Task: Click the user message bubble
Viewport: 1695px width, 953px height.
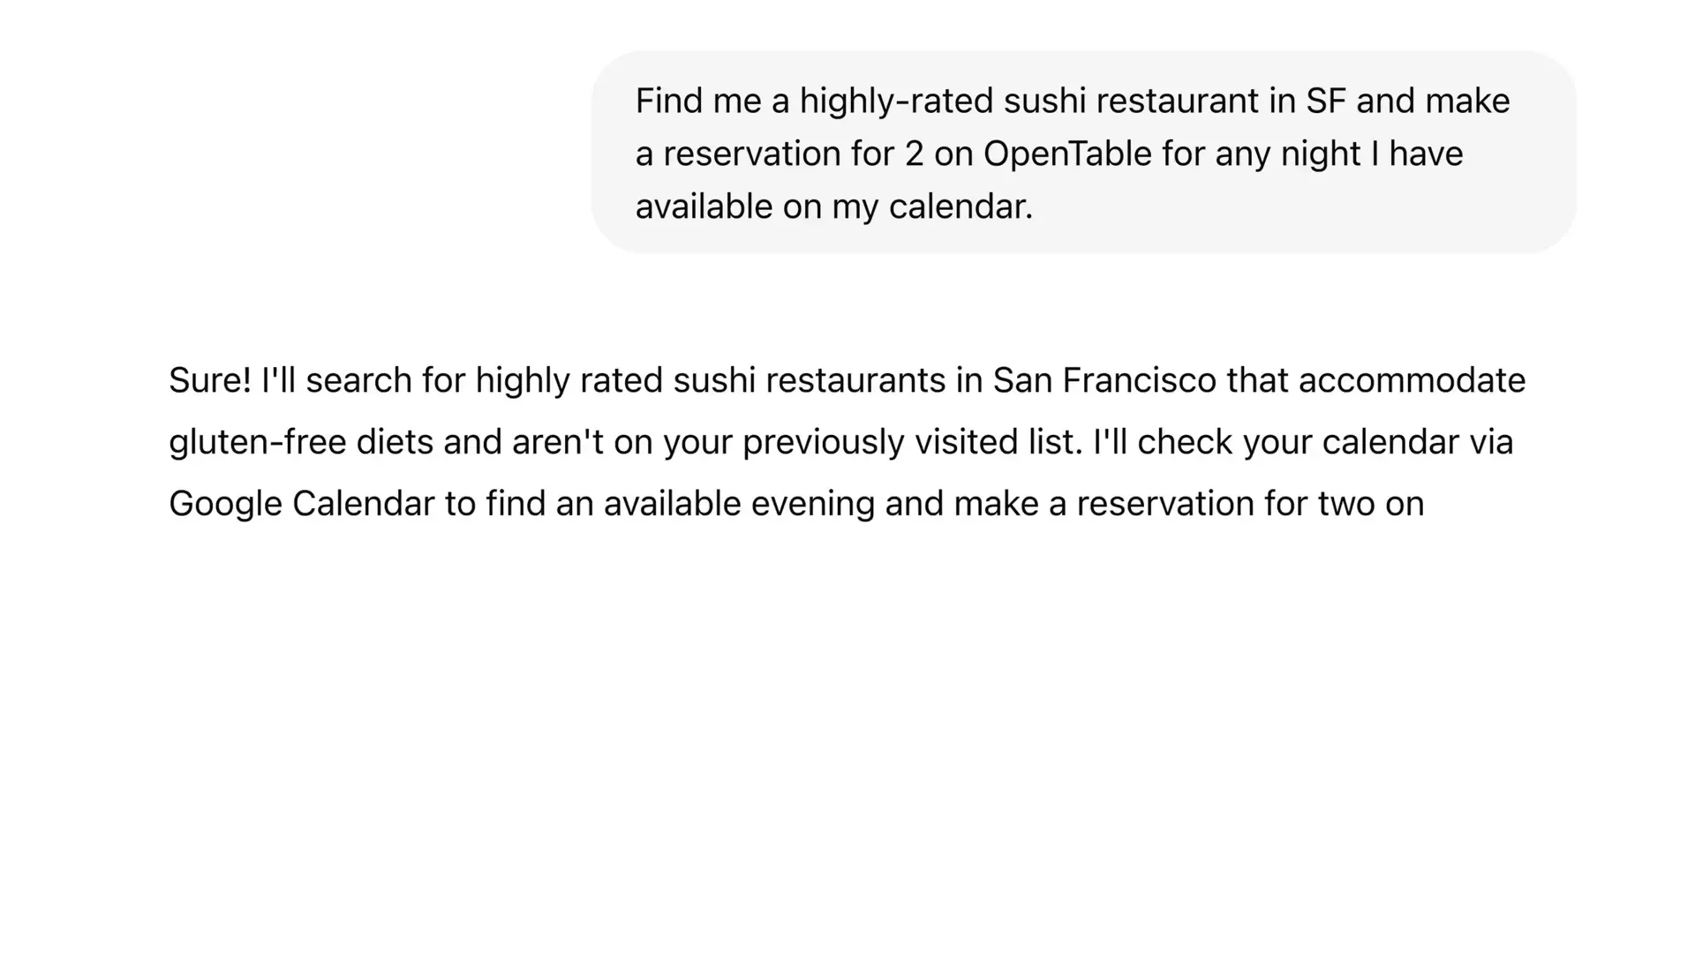Action: pyautogui.click(x=1083, y=152)
